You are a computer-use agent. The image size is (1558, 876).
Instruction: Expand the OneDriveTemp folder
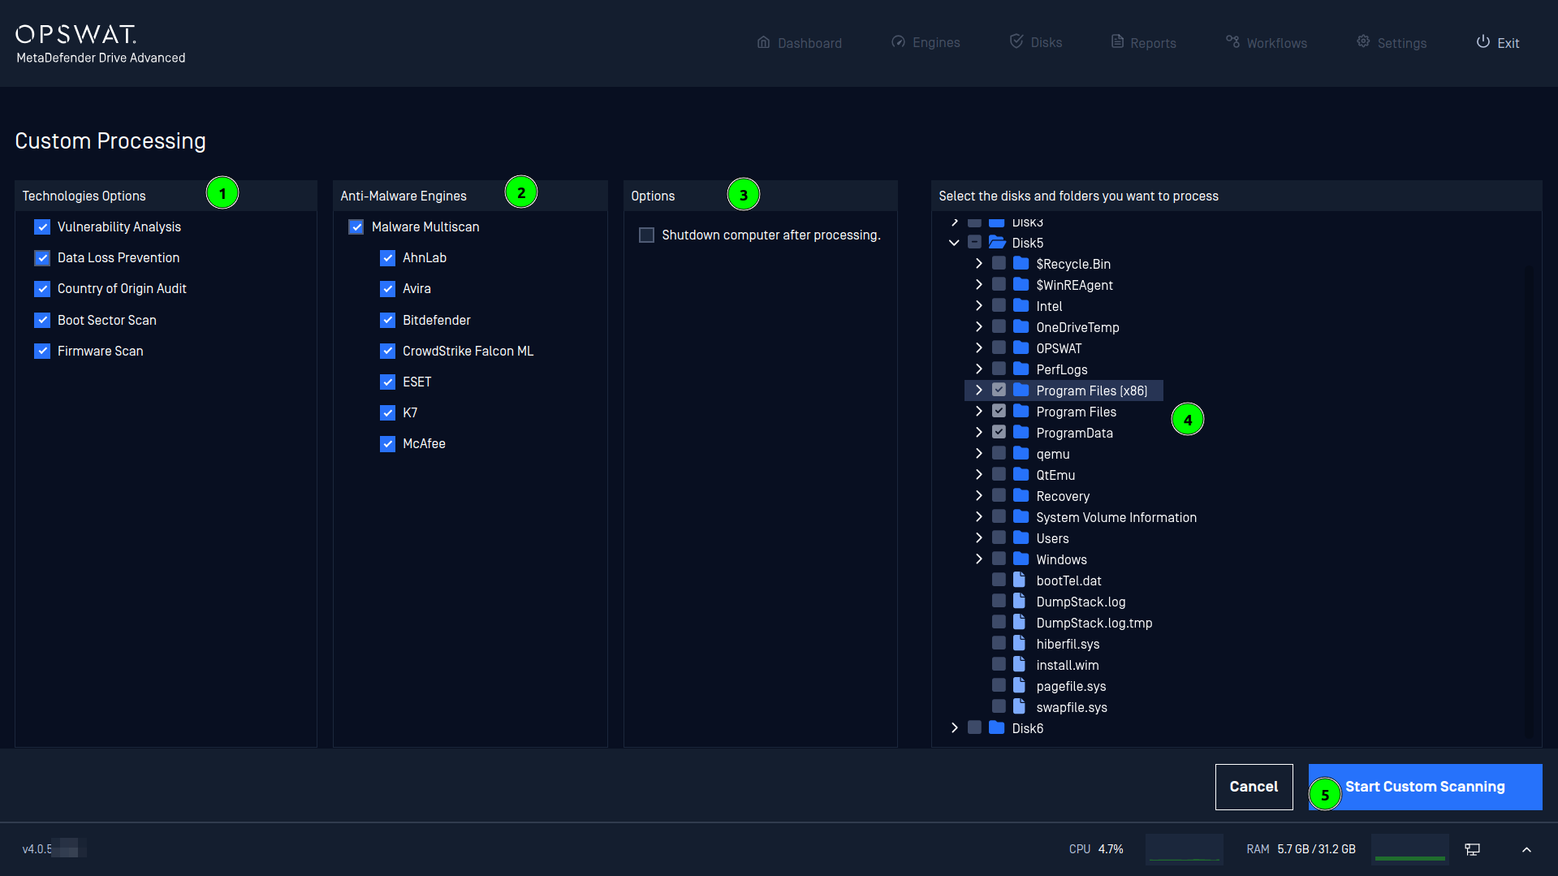[x=979, y=327]
